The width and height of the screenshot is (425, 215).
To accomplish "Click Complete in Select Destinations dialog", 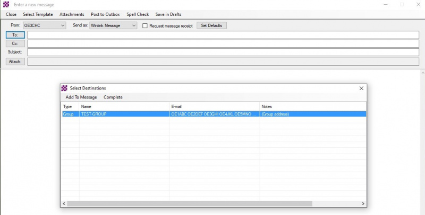I will [x=113, y=97].
